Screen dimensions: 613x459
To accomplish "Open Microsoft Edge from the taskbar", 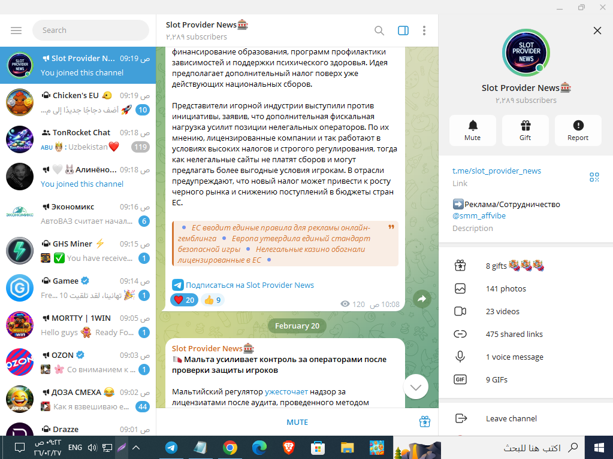I will 259,447.
